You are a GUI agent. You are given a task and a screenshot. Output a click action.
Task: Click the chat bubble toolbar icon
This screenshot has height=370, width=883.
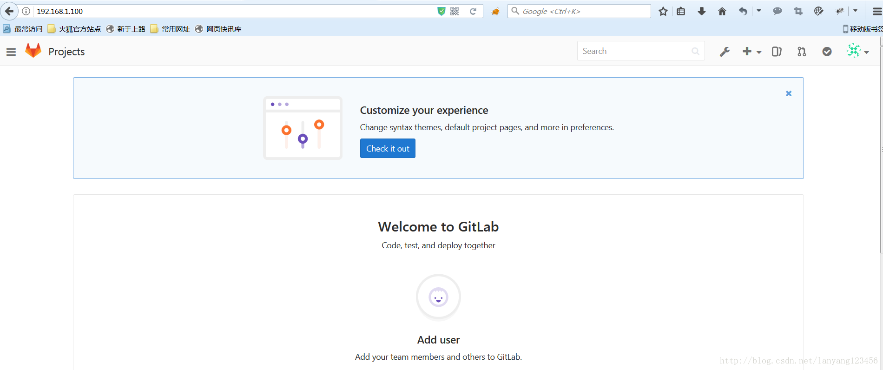tap(778, 11)
